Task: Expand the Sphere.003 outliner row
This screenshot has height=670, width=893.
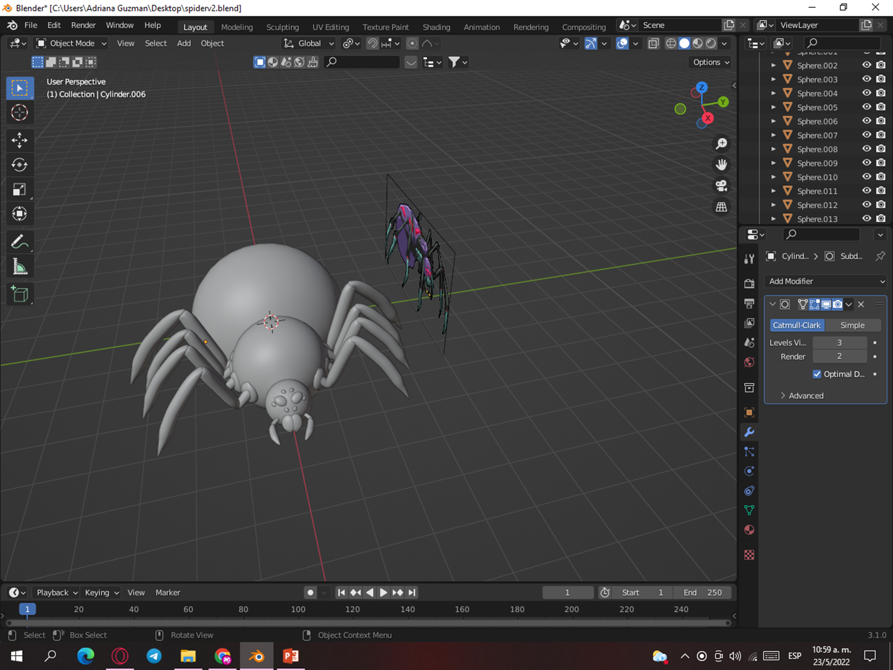Action: pyautogui.click(x=773, y=79)
